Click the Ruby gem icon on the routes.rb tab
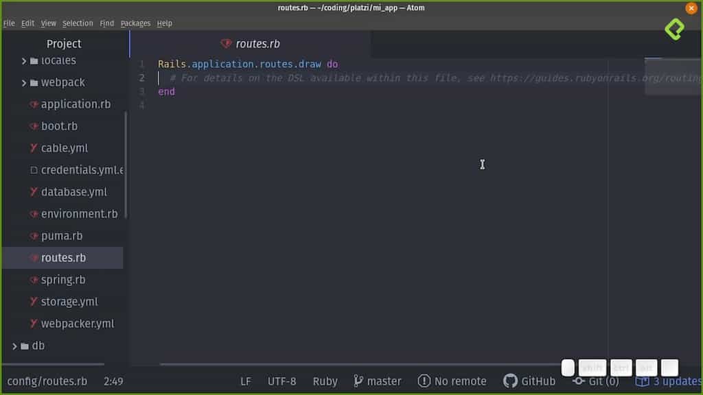 [227, 43]
